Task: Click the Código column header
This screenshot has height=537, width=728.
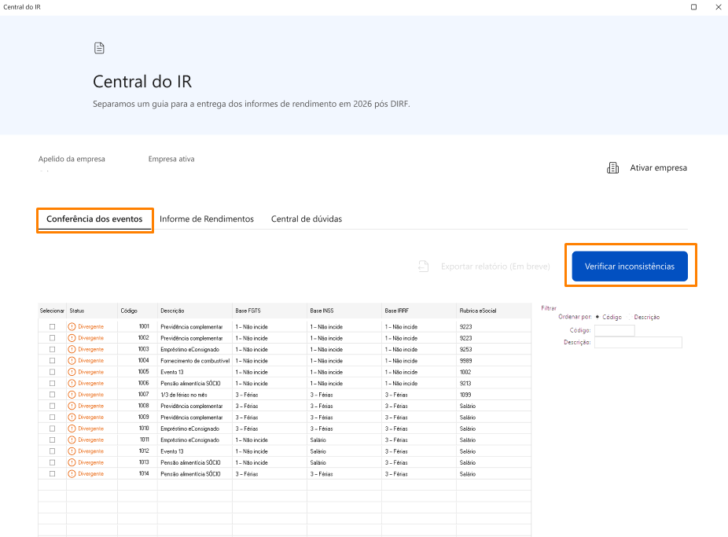Action: click(138, 311)
